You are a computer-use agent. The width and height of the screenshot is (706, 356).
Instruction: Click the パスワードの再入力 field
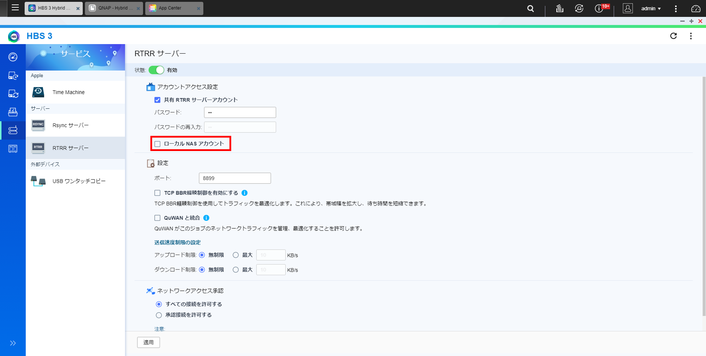point(240,127)
